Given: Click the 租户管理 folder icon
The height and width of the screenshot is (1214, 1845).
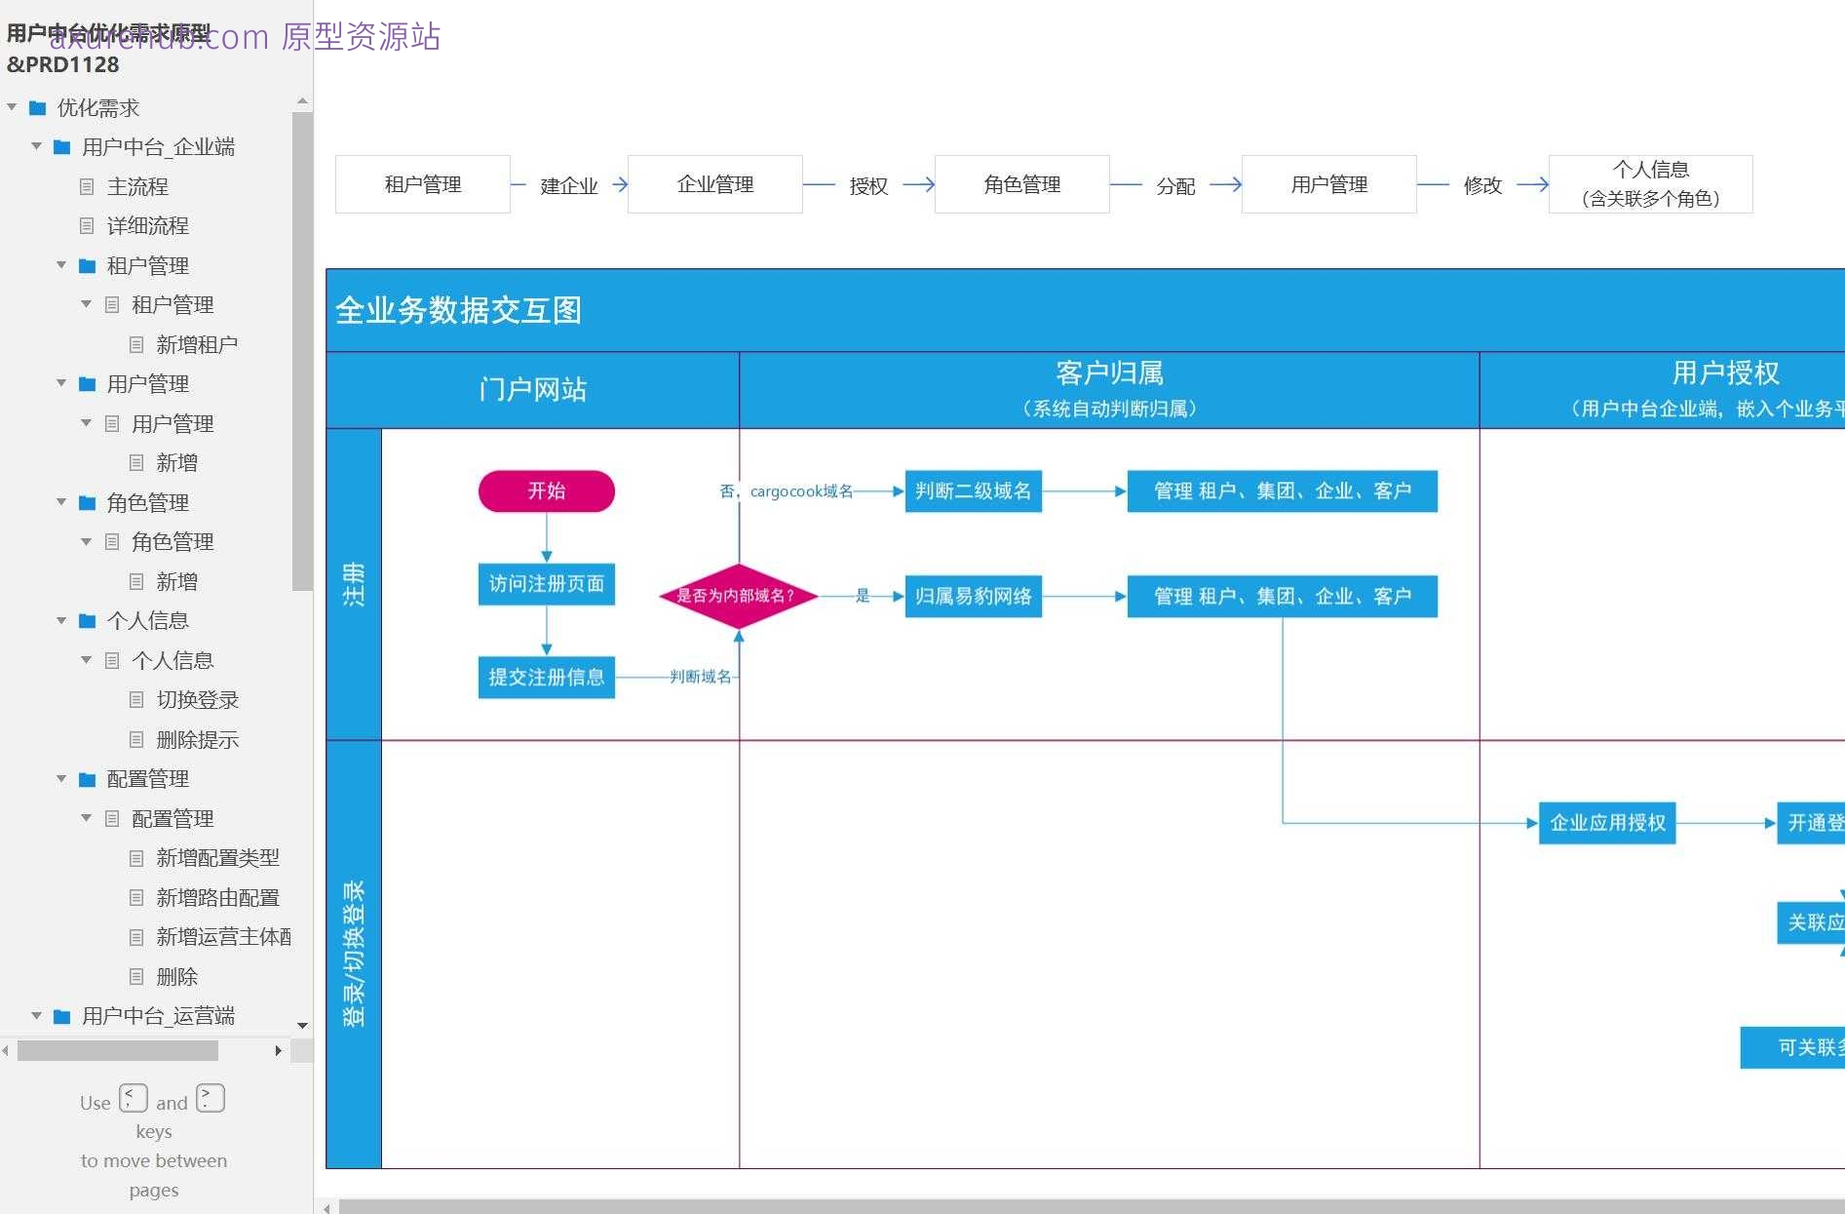Looking at the screenshot, I should coord(88,265).
